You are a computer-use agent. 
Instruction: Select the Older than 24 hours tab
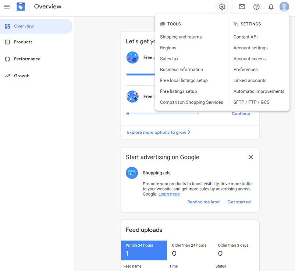coord(190,250)
